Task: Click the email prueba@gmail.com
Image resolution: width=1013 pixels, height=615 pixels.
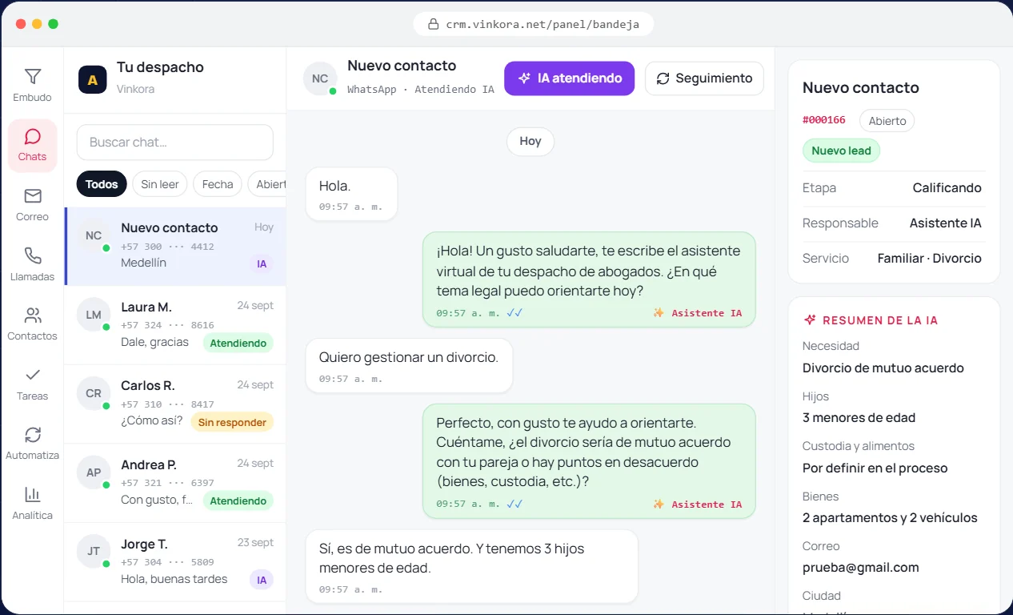Action: [x=860, y=568]
